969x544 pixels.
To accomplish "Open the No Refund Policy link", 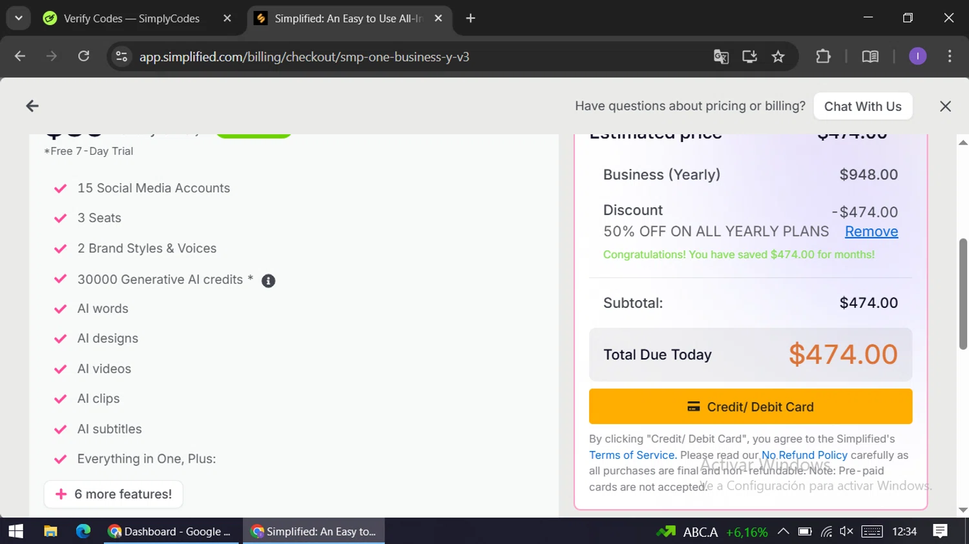I will tap(804, 455).
